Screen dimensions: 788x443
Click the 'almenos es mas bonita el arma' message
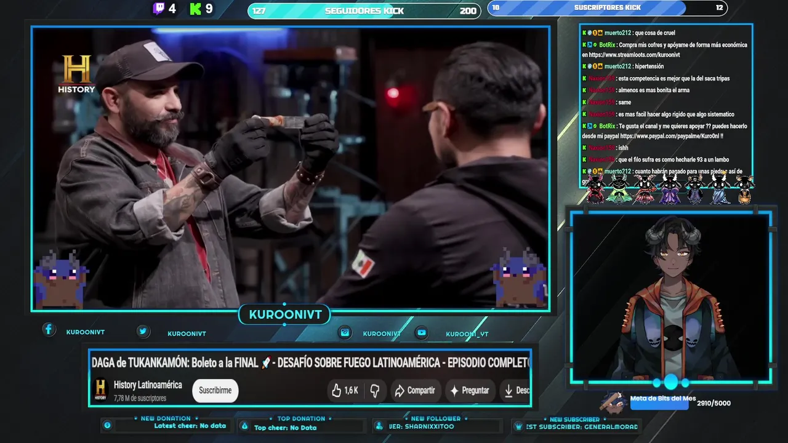(x=654, y=90)
